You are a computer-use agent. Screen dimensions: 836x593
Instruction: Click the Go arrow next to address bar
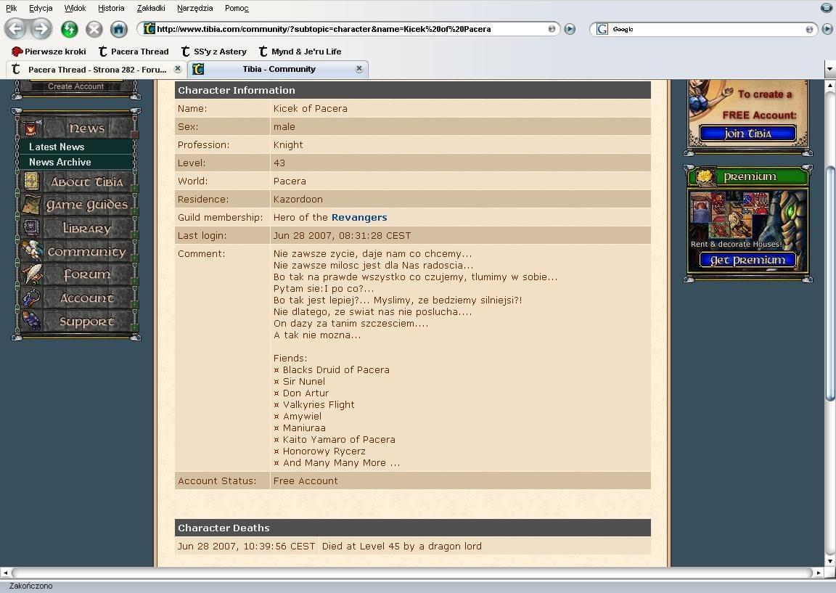coord(570,29)
